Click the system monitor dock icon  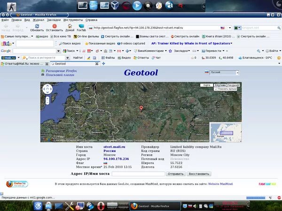104,5
